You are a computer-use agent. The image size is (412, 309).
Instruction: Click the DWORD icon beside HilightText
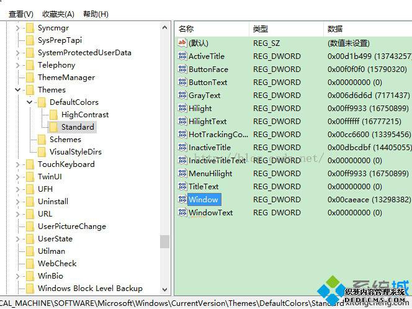[x=182, y=121]
